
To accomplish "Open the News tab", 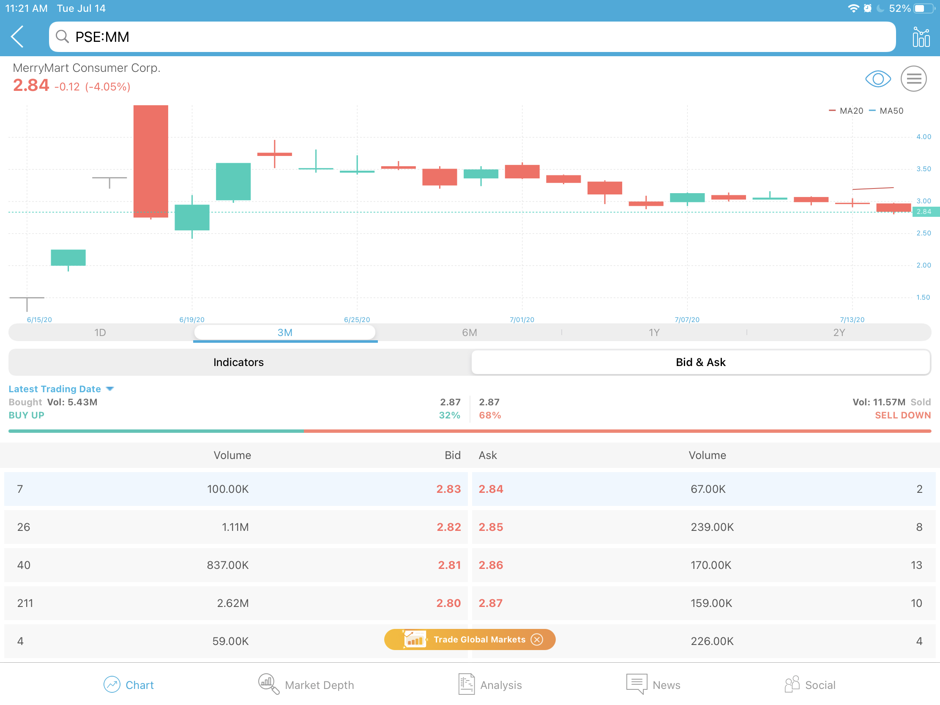I will point(653,685).
